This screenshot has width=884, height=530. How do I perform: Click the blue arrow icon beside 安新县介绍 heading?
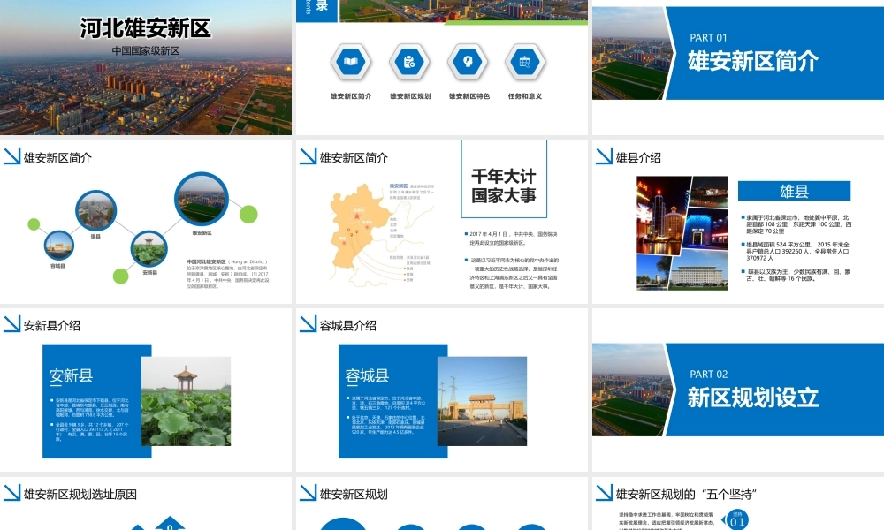point(11,324)
